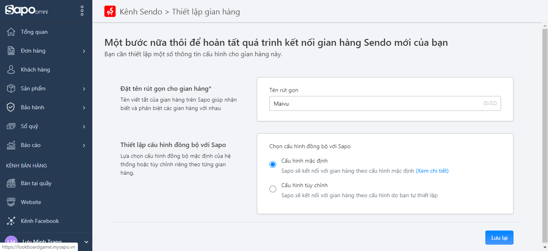The height and width of the screenshot is (251, 548).
Task: Click the Sản phẩm box icon
Action: pyautogui.click(x=11, y=88)
